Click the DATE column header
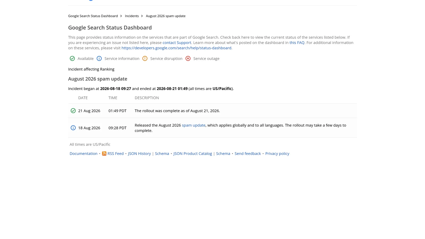Viewport: 425px width, 239px height. pyautogui.click(x=83, y=98)
